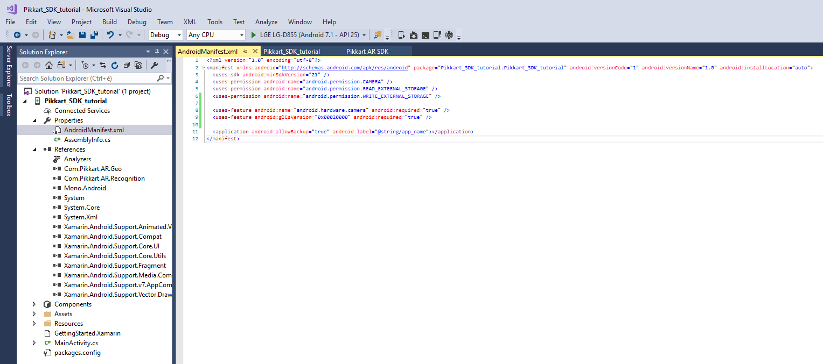
Task: Collapse the Pikkart_SDK_tutorial project node
Action: 25,101
